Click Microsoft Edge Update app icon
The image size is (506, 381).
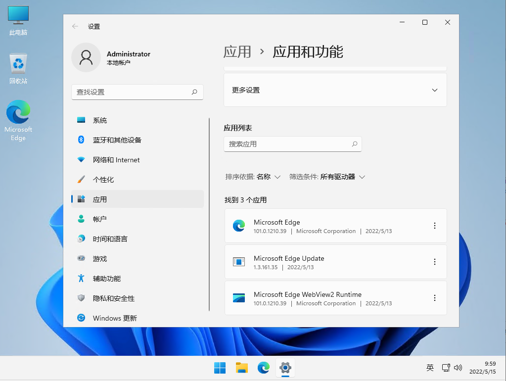(x=239, y=262)
